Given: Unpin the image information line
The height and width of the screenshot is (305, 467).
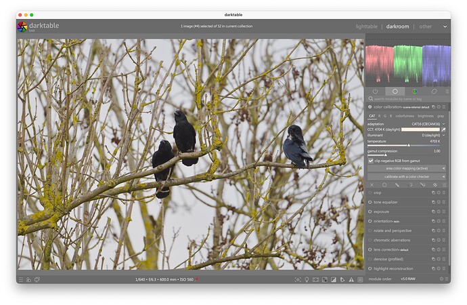Looking at the screenshot, I should (x=197, y=279).
